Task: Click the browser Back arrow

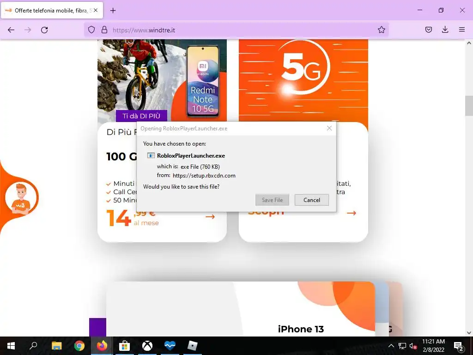Action: point(11,30)
